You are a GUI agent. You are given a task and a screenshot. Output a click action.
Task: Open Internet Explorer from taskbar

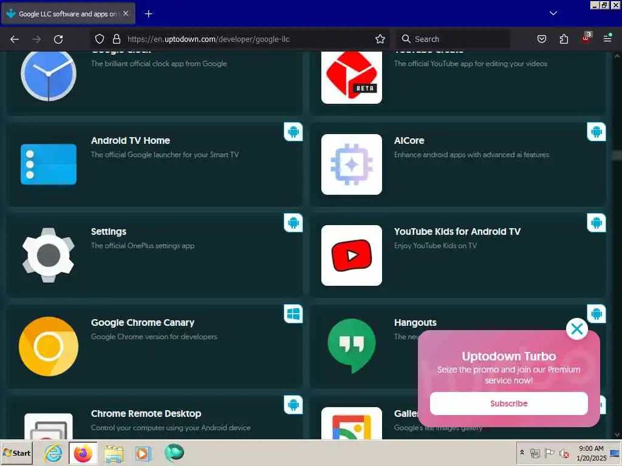pos(53,453)
